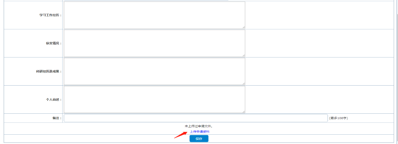Click the 个人自述 field label
Viewport: 398px width, 144px height.
click(x=54, y=99)
